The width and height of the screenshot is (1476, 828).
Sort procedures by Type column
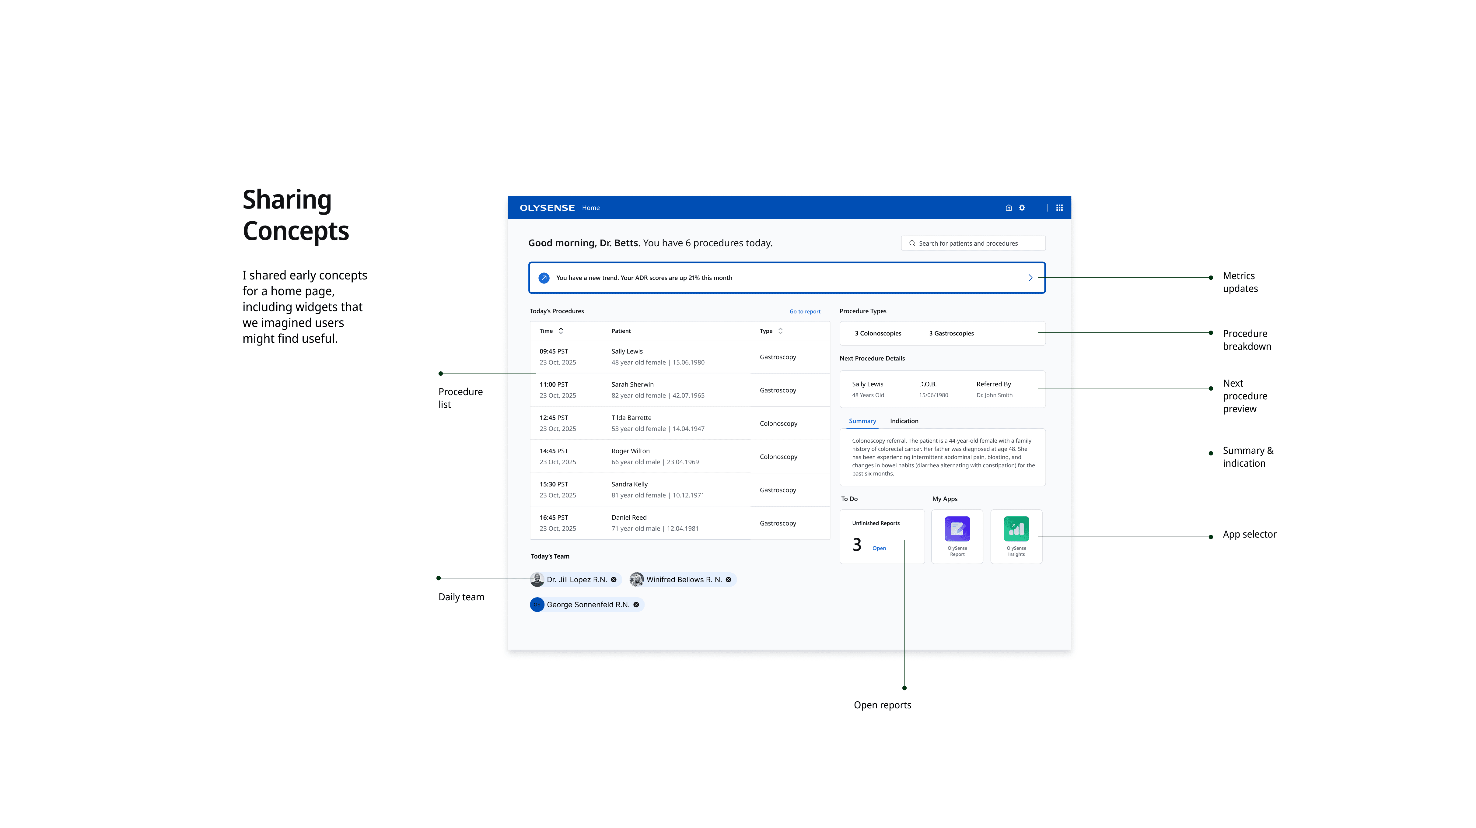pos(780,331)
